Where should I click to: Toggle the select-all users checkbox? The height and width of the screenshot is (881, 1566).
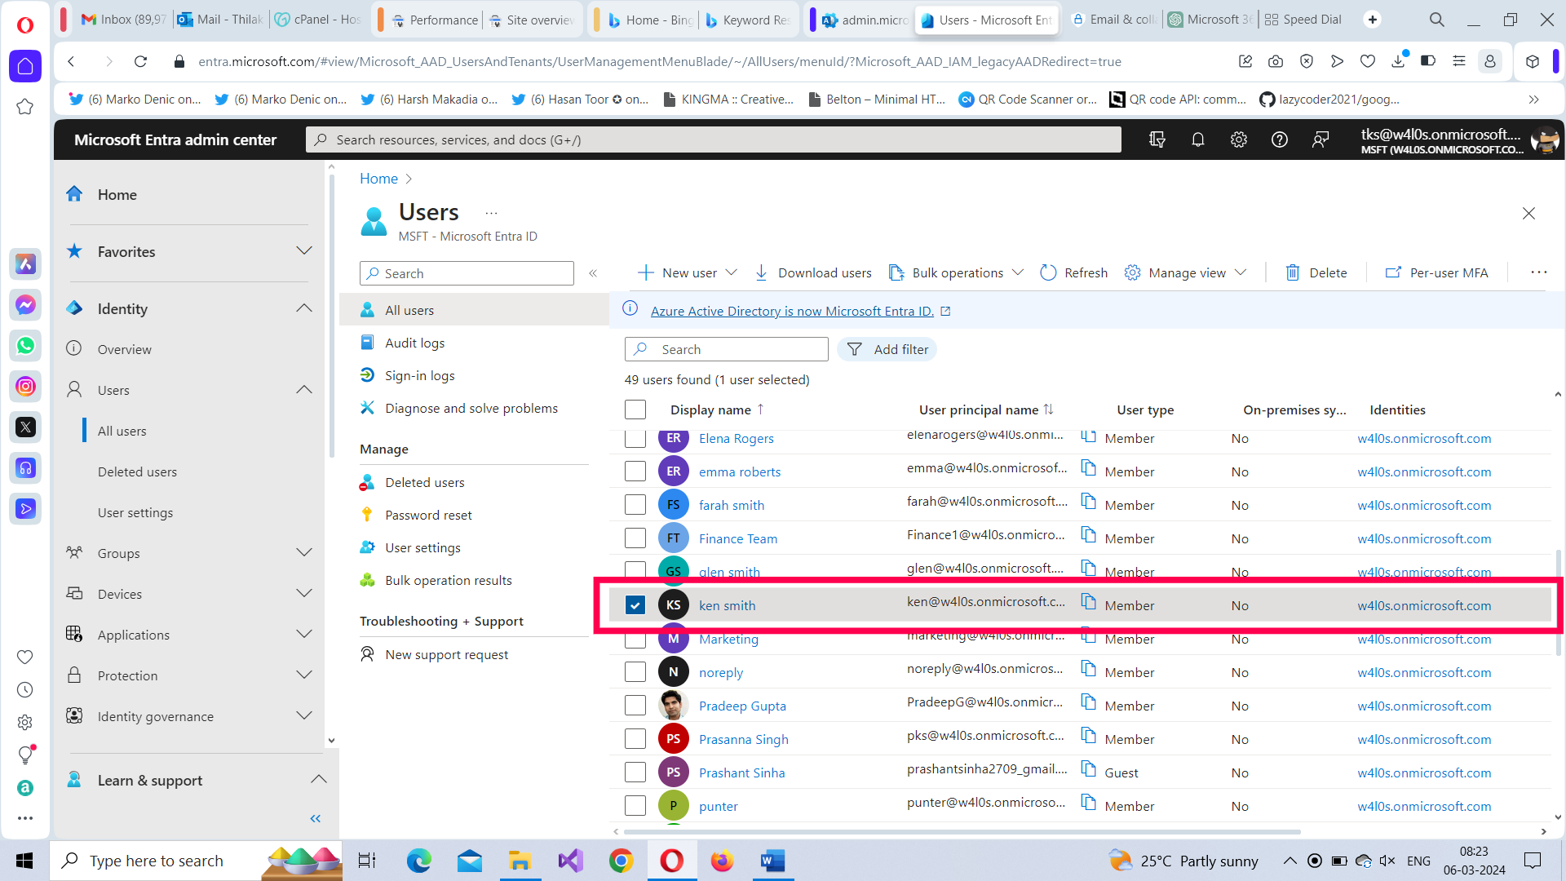pyautogui.click(x=635, y=410)
